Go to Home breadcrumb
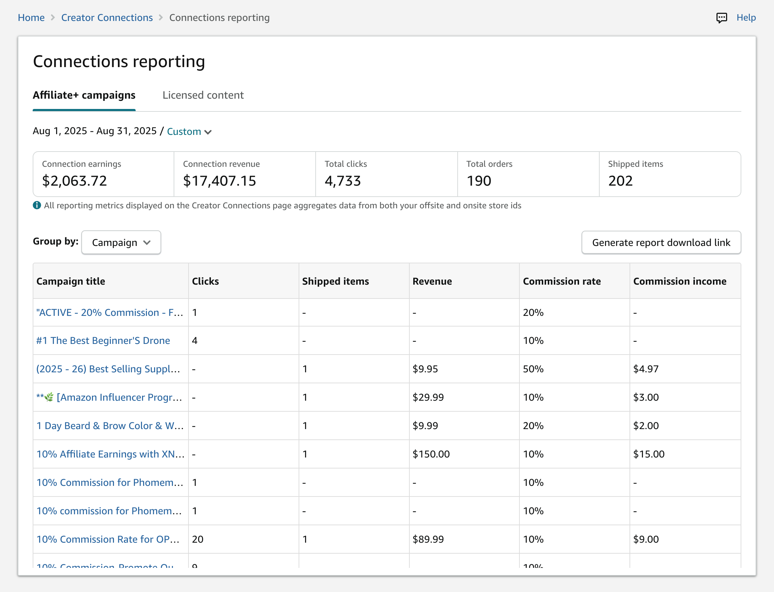774x592 pixels. [31, 18]
